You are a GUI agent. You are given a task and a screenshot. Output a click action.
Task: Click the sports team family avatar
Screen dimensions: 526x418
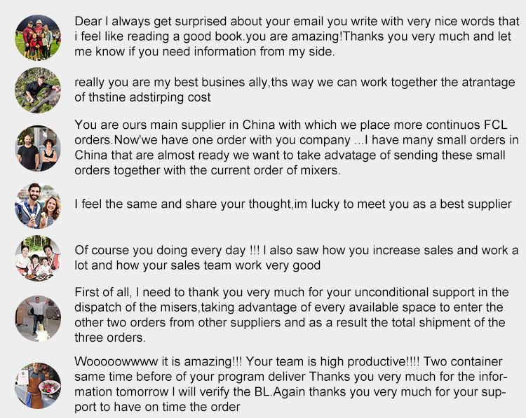click(38, 38)
